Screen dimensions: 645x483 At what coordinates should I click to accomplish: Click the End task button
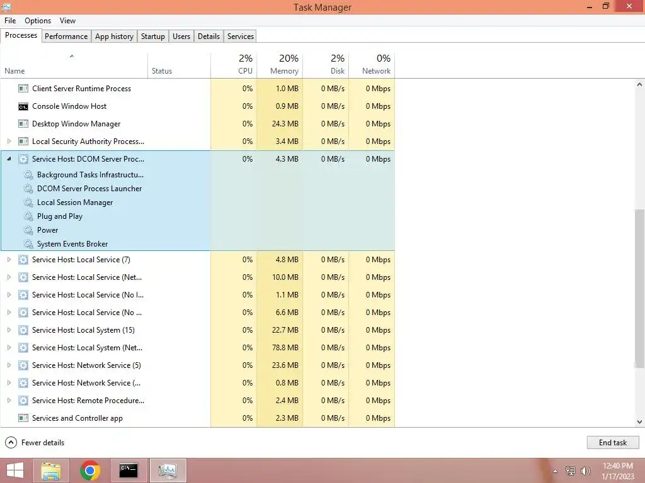pos(613,443)
